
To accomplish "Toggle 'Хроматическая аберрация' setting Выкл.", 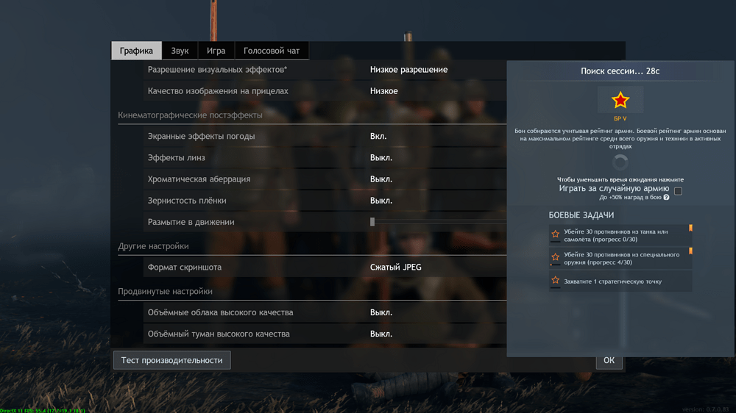I will point(381,179).
